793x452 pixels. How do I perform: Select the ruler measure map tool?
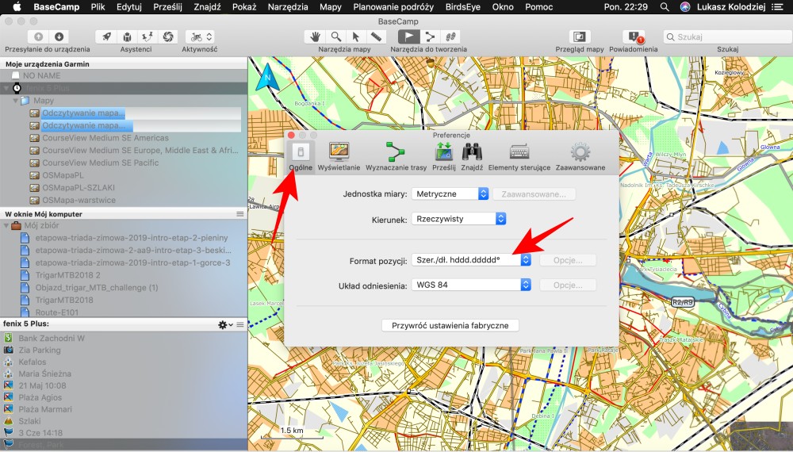pyautogui.click(x=376, y=36)
